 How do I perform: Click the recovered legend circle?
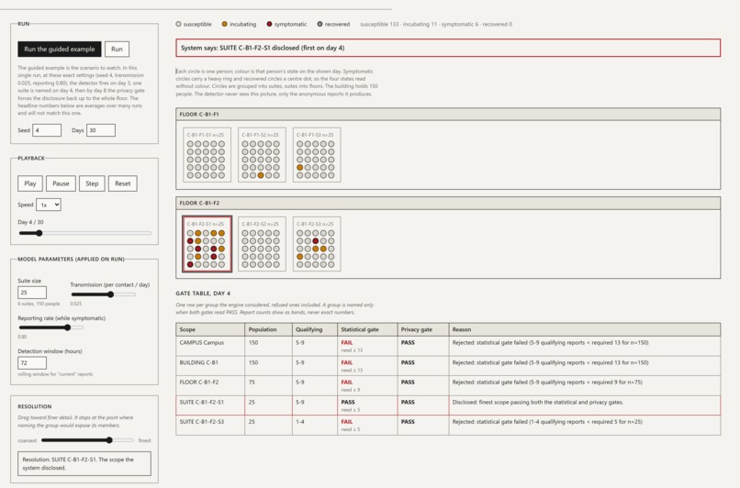[320, 24]
